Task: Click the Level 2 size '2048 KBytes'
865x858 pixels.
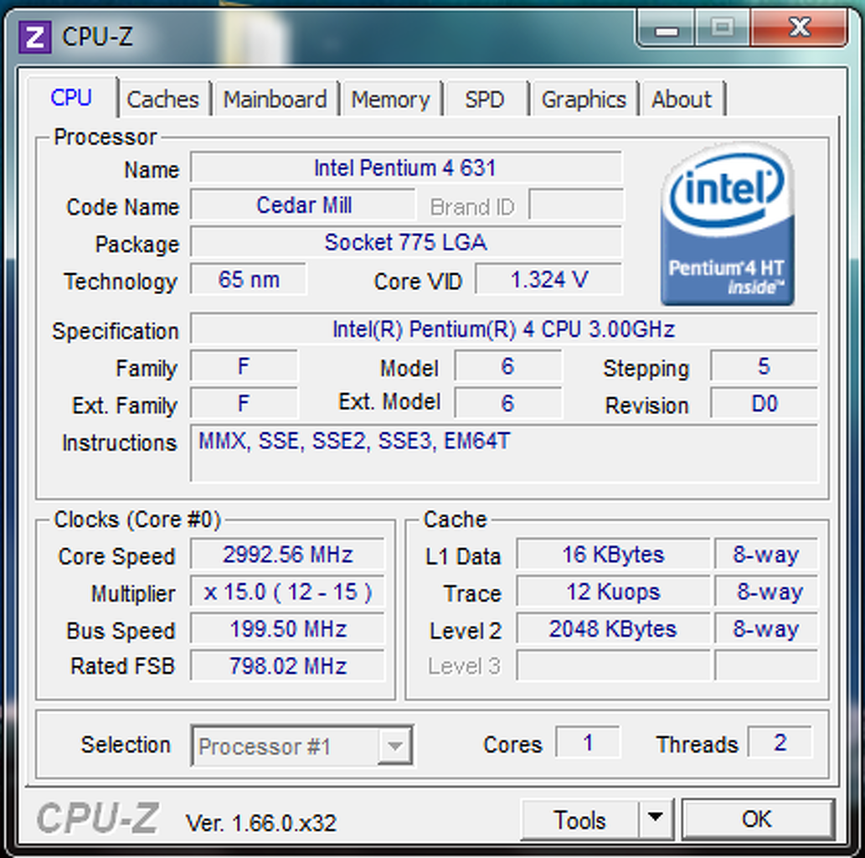Action: coord(613,628)
